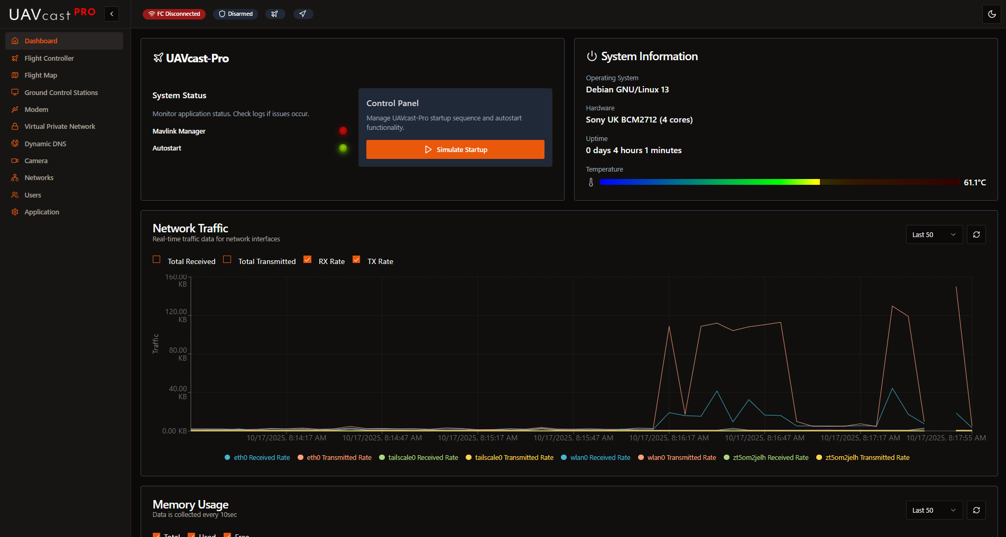Enable the Total Received checkbox
1006x537 pixels.
coord(156,260)
